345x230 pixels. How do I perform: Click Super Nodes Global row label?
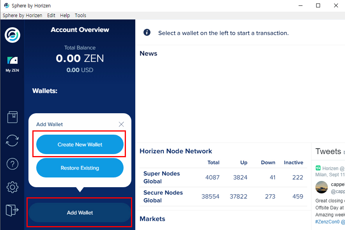(162, 177)
